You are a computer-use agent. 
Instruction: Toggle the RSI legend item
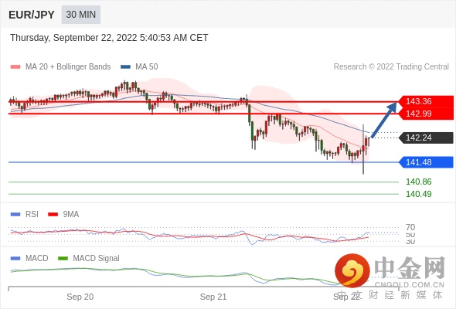[x=25, y=214]
